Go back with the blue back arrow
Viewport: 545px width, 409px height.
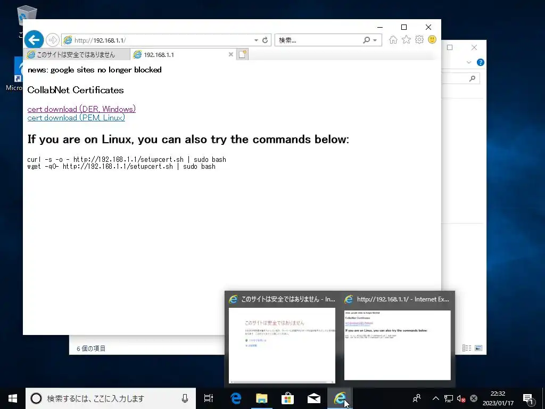(34, 40)
